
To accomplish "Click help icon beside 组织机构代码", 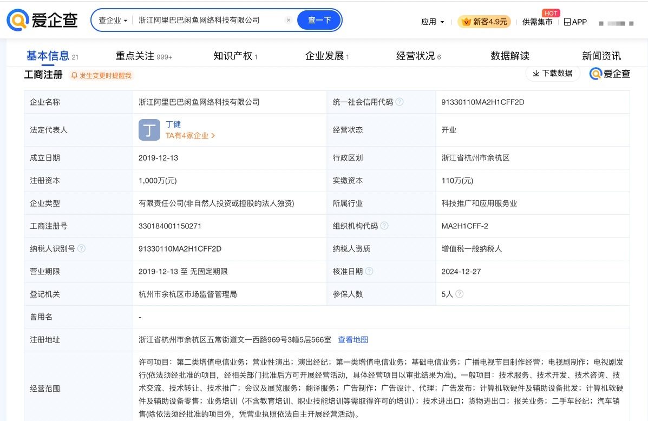I will [x=384, y=226].
